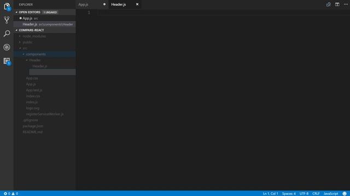This screenshot has width=350, height=196.
Task: Open README.md in file tree
Action: (45, 132)
